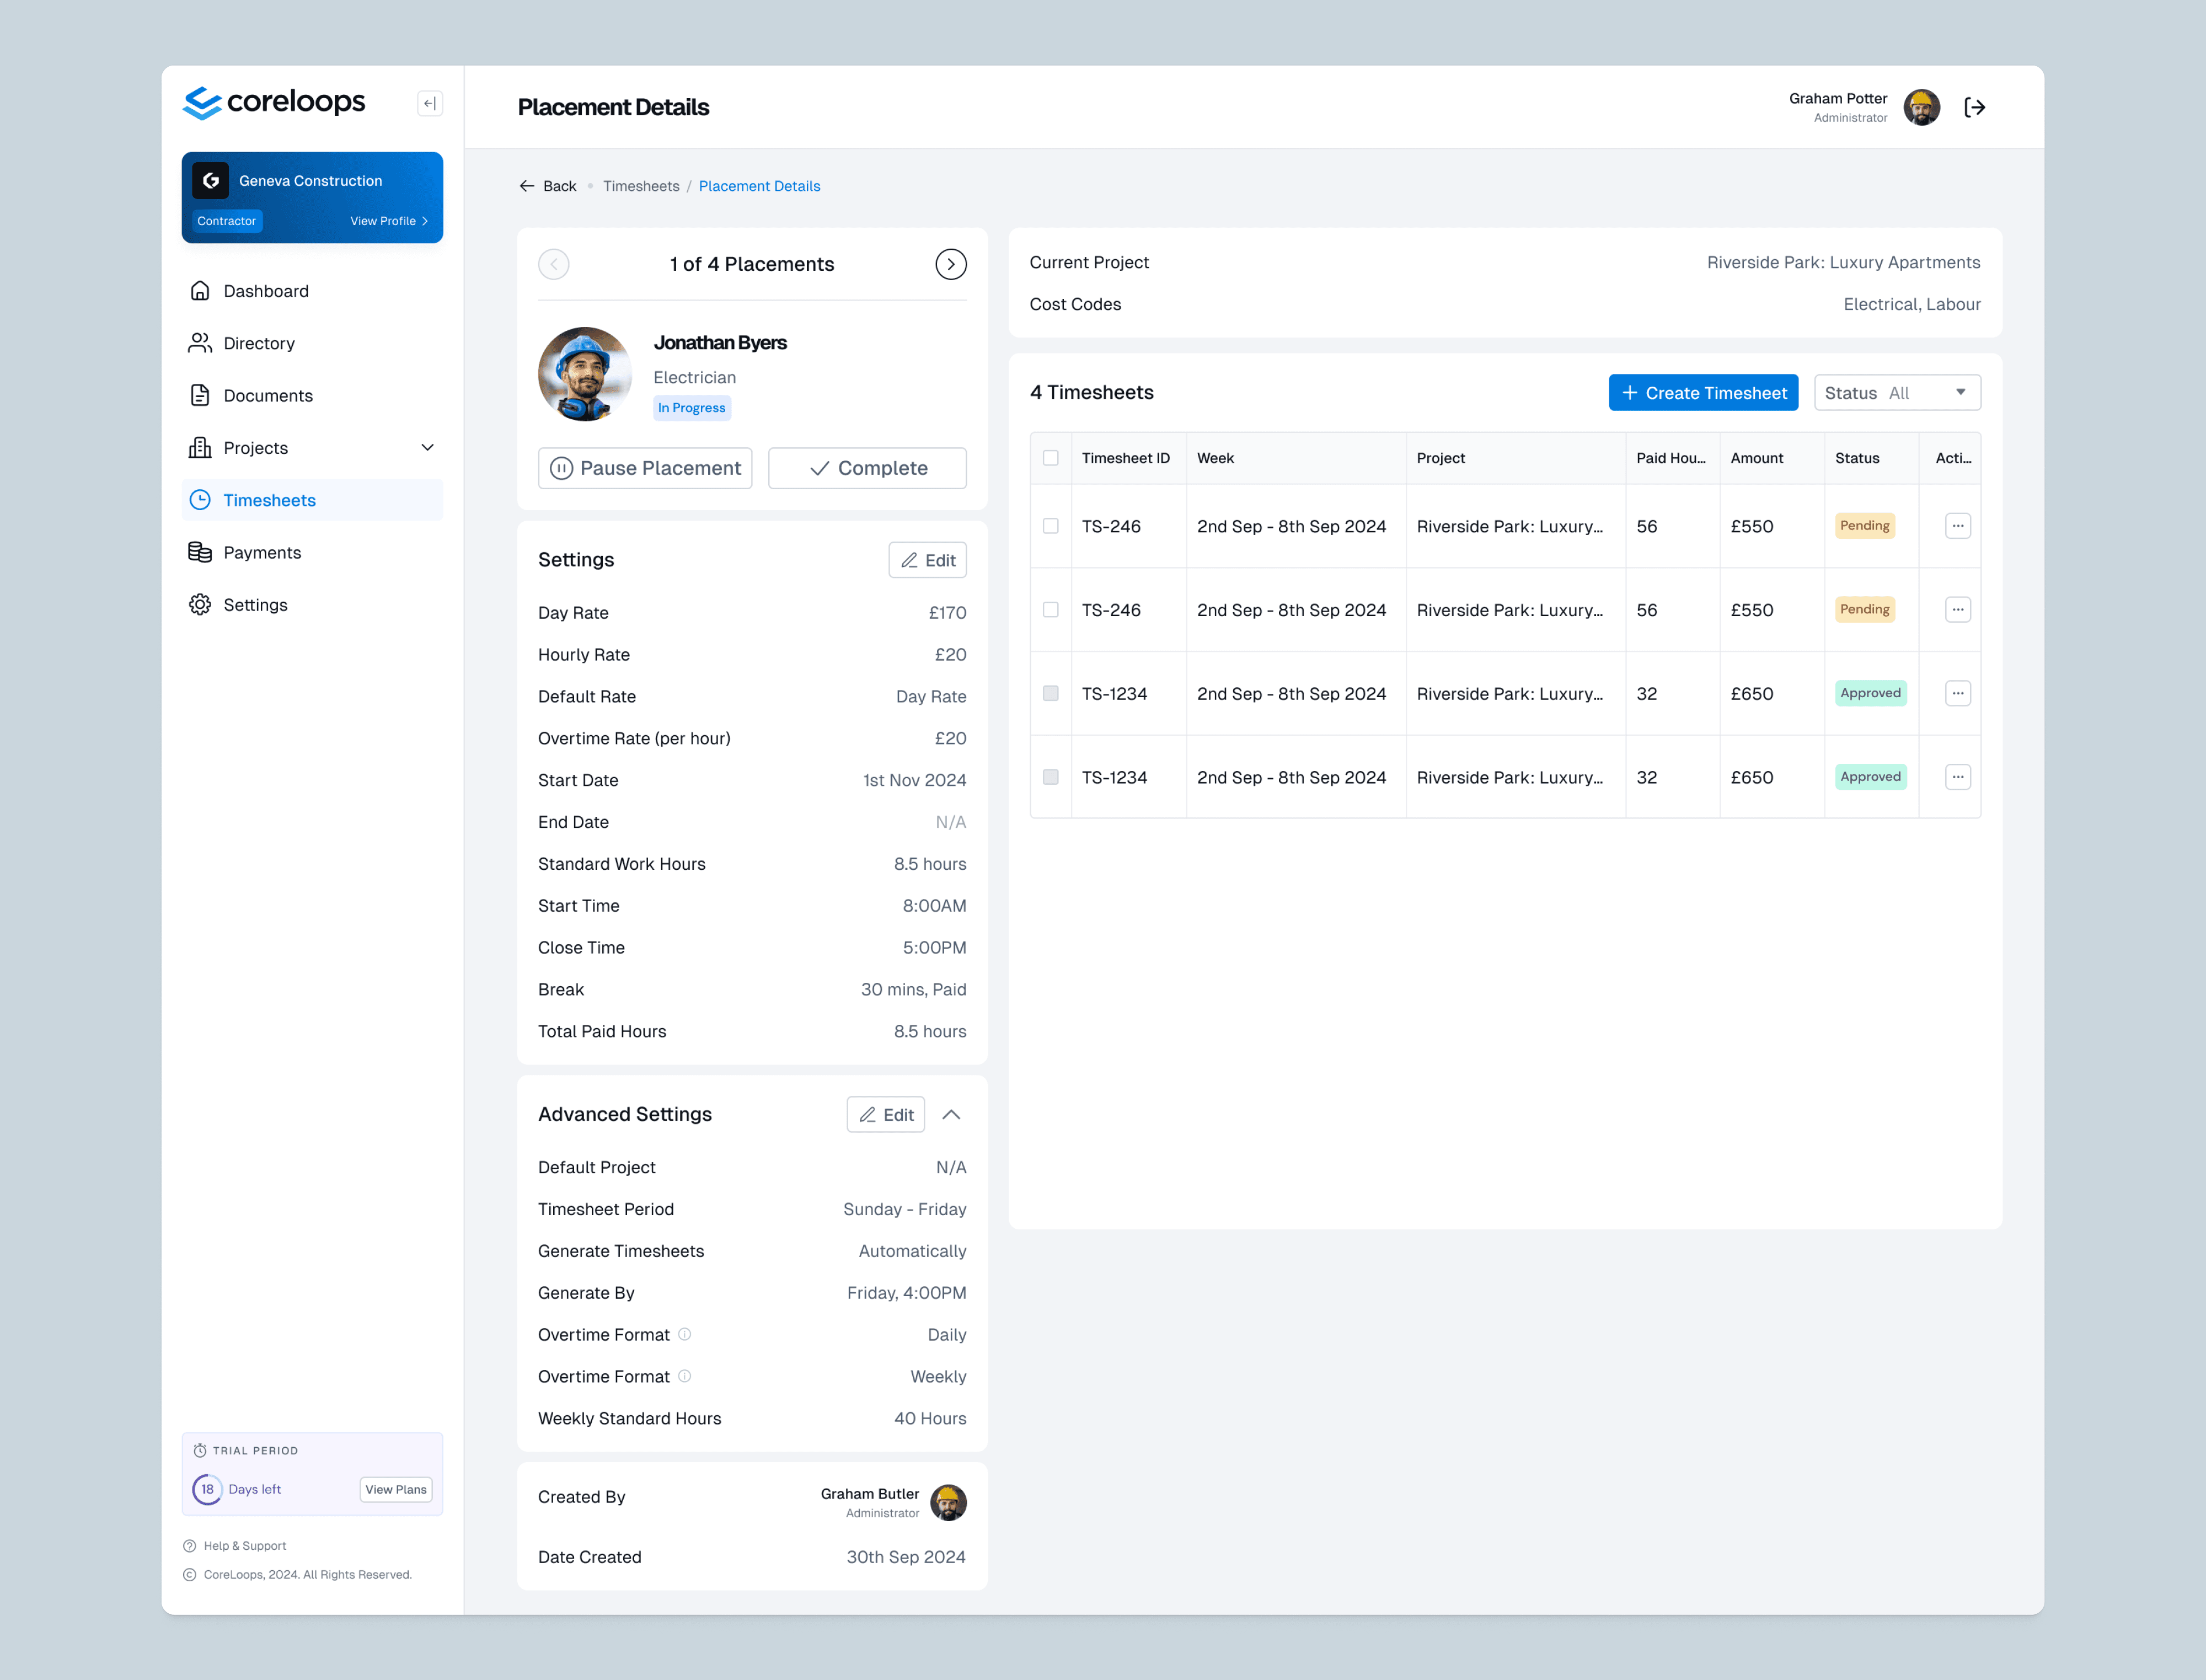Image resolution: width=2206 pixels, height=1680 pixels.
Task: Open actions menu for last TS-1234 row
Action: coord(1957,777)
